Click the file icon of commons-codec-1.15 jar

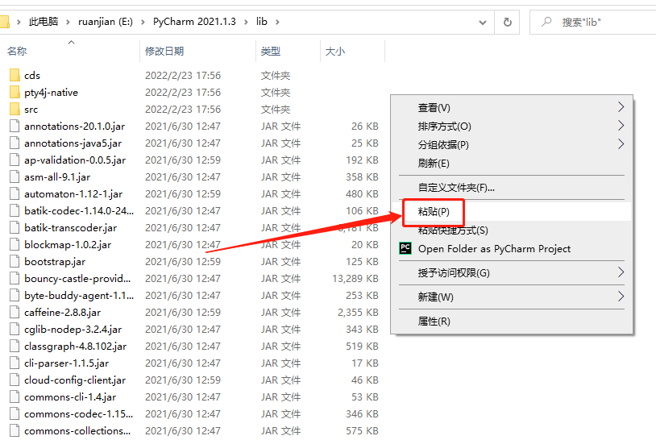(15, 414)
